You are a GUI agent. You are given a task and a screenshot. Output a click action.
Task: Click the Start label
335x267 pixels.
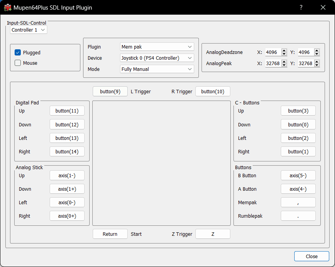[136, 234]
